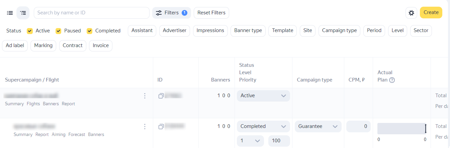Click the Reset Filters button

[x=211, y=13]
